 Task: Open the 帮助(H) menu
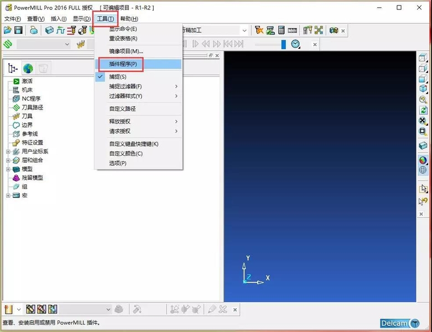coord(129,19)
